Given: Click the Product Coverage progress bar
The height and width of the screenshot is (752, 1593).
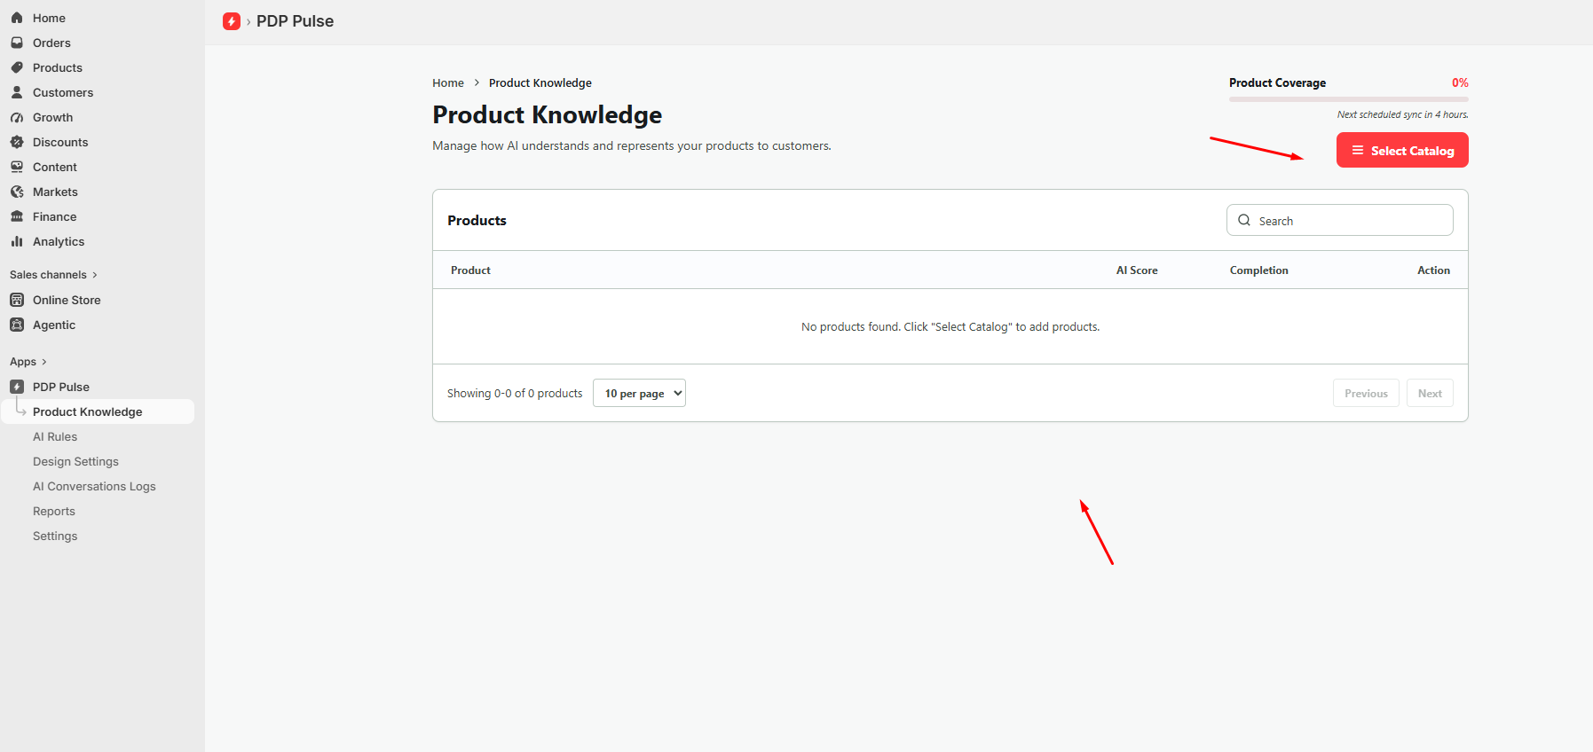Looking at the screenshot, I should (1349, 99).
